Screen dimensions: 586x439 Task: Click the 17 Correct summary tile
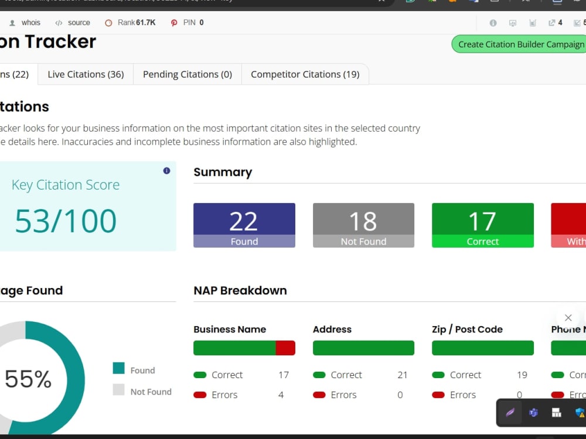point(482,225)
